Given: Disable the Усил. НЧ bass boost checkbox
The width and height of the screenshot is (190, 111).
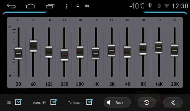Looking at the screenshot, I should point(54,102).
